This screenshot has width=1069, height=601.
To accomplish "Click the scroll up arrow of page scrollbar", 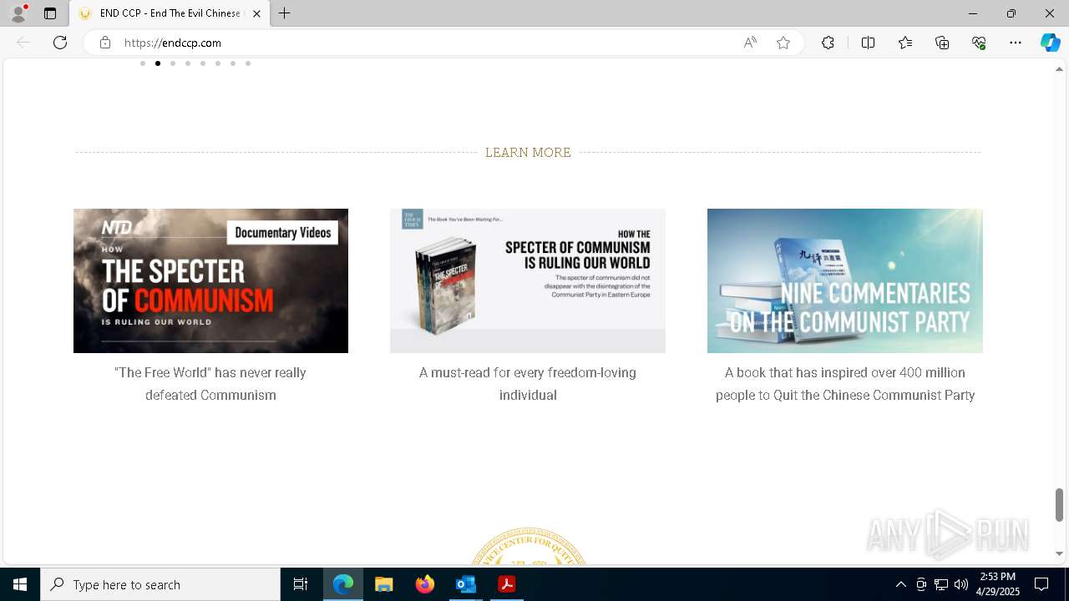I will pyautogui.click(x=1059, y=69).
